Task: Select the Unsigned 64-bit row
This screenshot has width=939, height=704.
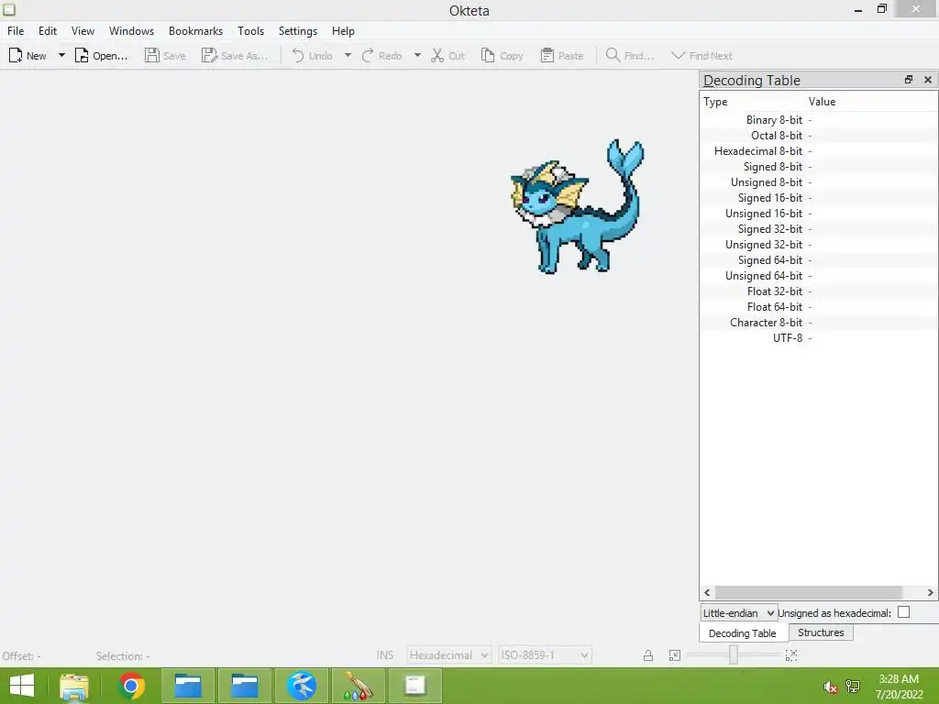Action: [819, 275]
